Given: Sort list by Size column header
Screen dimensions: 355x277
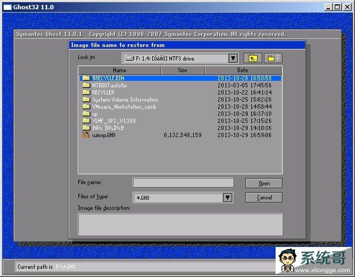Looking at the screenshot, I should [x=182, y=70].
